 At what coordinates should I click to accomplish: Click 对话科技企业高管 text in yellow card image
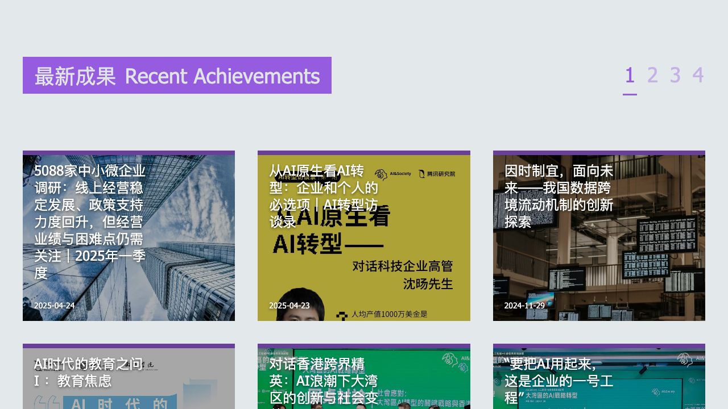pos(402,266)
